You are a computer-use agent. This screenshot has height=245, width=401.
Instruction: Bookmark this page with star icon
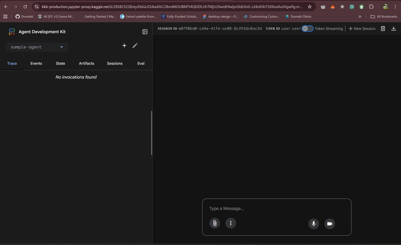pyautogui.click(x=310, y=6)
